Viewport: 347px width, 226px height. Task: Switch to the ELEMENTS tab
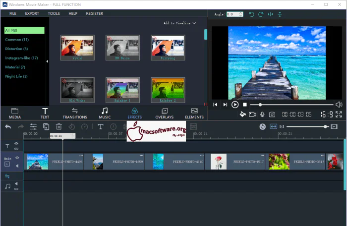(x=194, y=113)
